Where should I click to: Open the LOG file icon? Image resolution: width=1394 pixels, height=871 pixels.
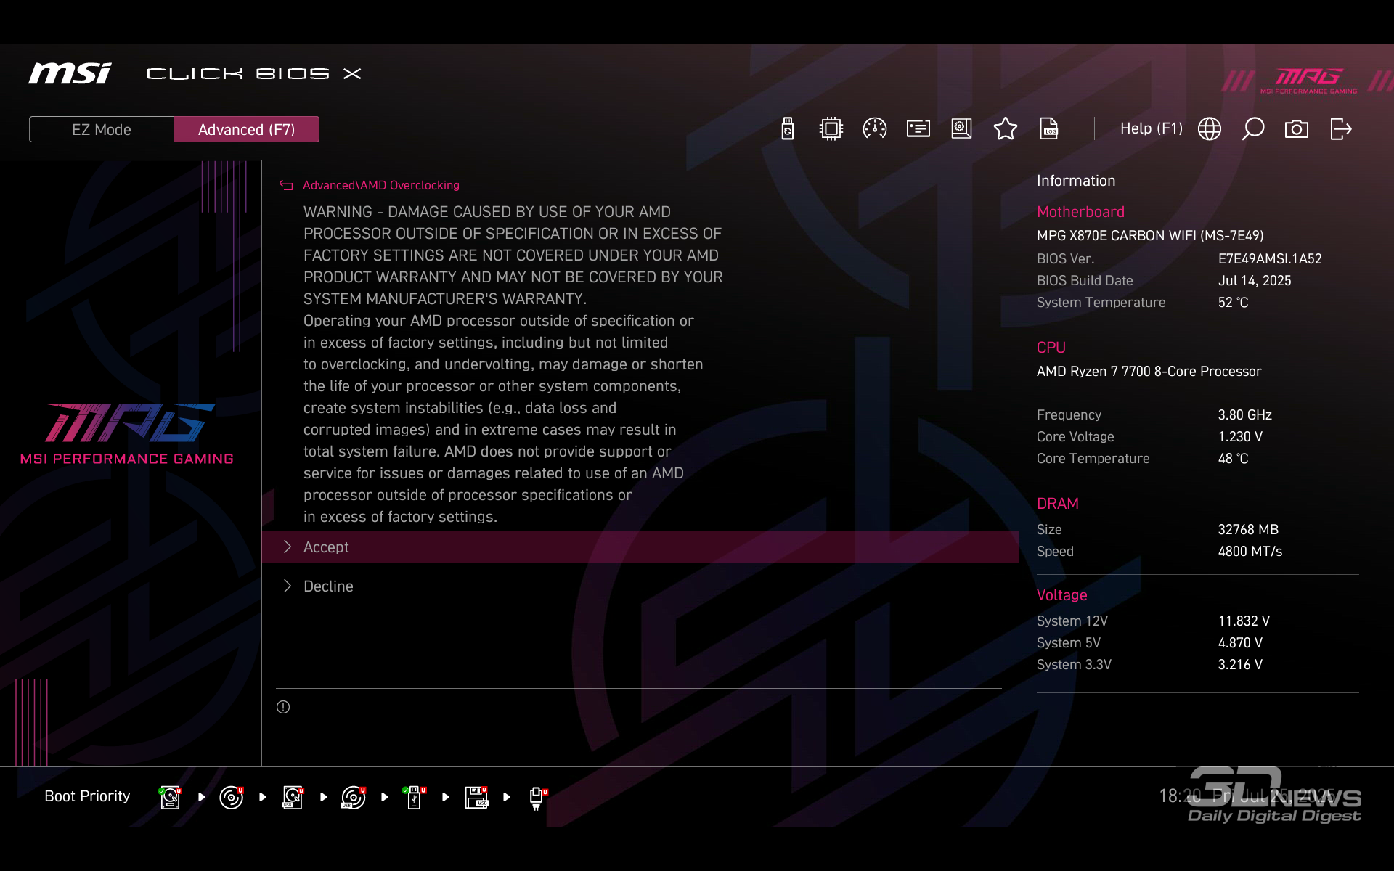coord(1049,129)
